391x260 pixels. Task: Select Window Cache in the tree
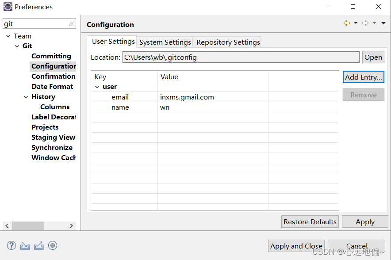(x=54, y=158)
